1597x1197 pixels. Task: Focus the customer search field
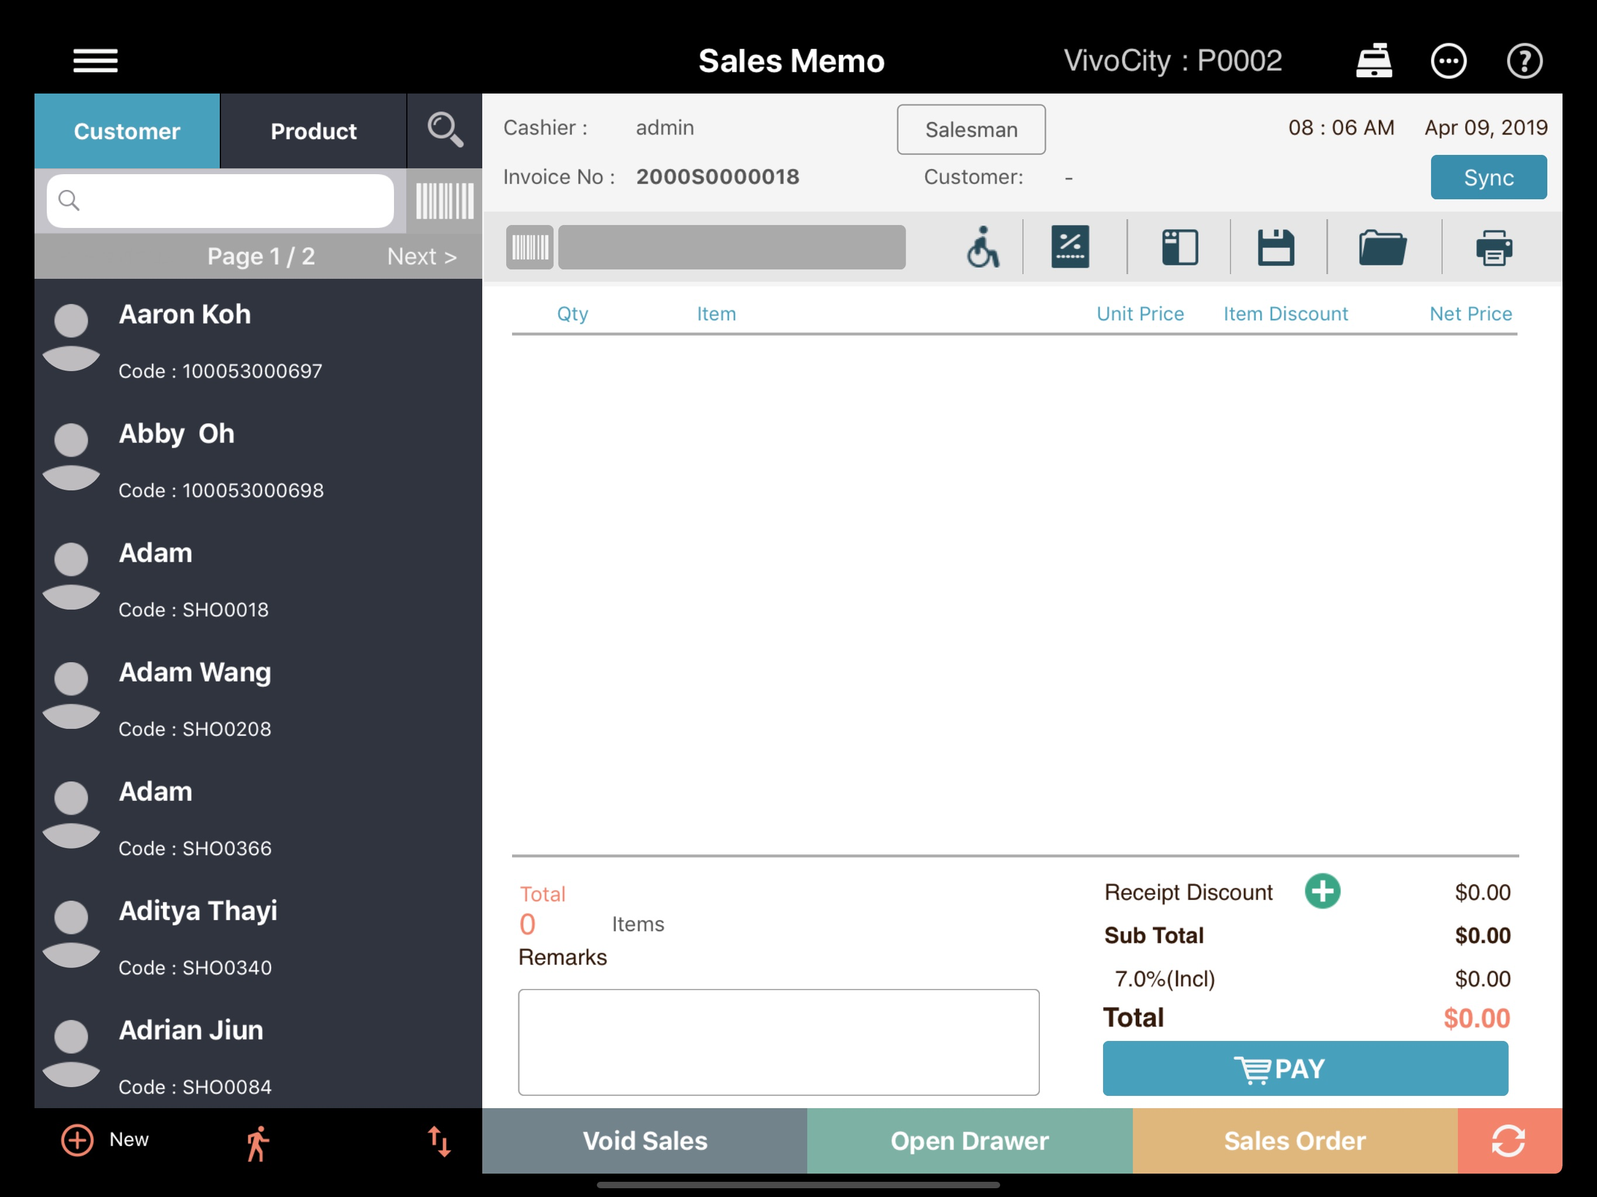[220, 200]
